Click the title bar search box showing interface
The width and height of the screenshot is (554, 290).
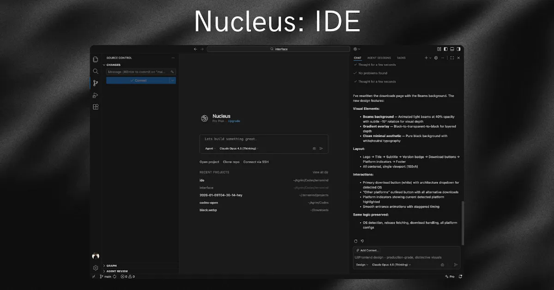[278, 49]
